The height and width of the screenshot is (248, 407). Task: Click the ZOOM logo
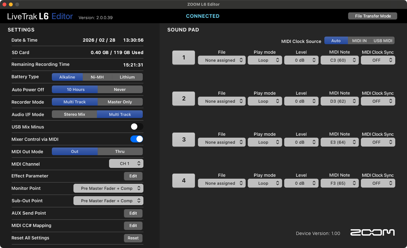tap(372, 233)
